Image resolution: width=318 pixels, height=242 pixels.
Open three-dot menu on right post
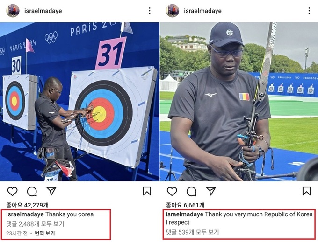[309, 11]
